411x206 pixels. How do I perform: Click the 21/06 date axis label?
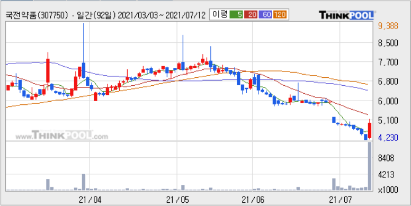click(x=253, y=200)
